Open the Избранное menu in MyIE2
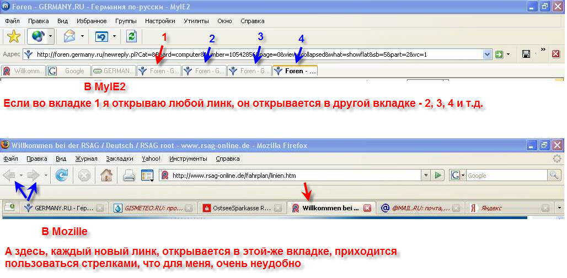 pyautogui.click(x=92, y=21)
